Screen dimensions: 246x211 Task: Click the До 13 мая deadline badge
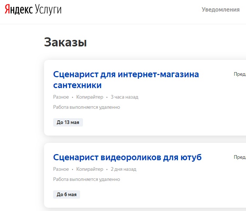tap(68, 122)
